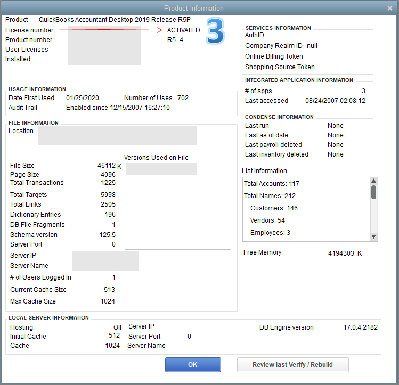Click the OK button
Viewport: 399px width, 385px height.
point(193,365)
